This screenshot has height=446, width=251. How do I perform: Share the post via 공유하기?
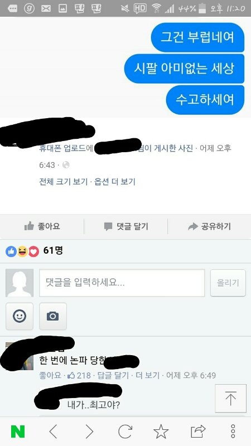coord(210,226)
